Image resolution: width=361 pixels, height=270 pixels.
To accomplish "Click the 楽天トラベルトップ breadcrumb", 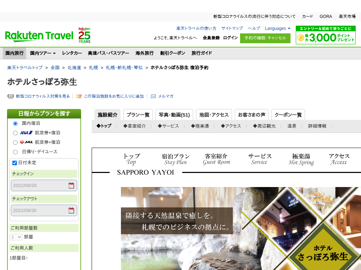I will click(x=25, y=68).
